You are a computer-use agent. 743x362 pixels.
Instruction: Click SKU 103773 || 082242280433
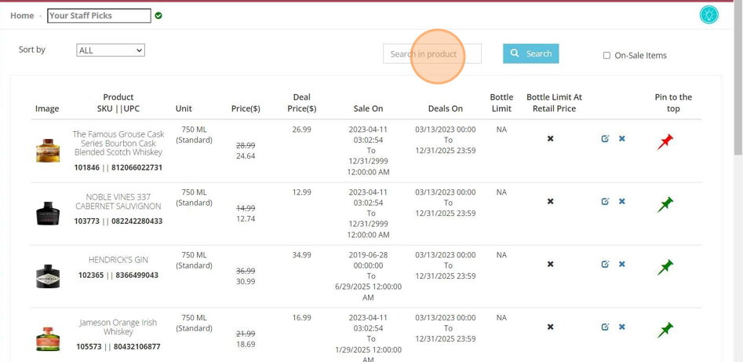(118, 221)
